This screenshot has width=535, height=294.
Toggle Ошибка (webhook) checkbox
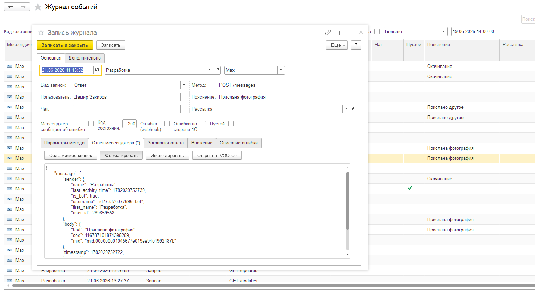pos(167,124)
